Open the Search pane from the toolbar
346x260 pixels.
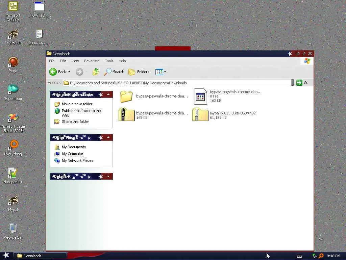click(x=114, y=72)
